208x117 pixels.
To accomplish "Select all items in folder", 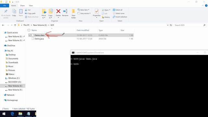I will [x=118, y=10].
